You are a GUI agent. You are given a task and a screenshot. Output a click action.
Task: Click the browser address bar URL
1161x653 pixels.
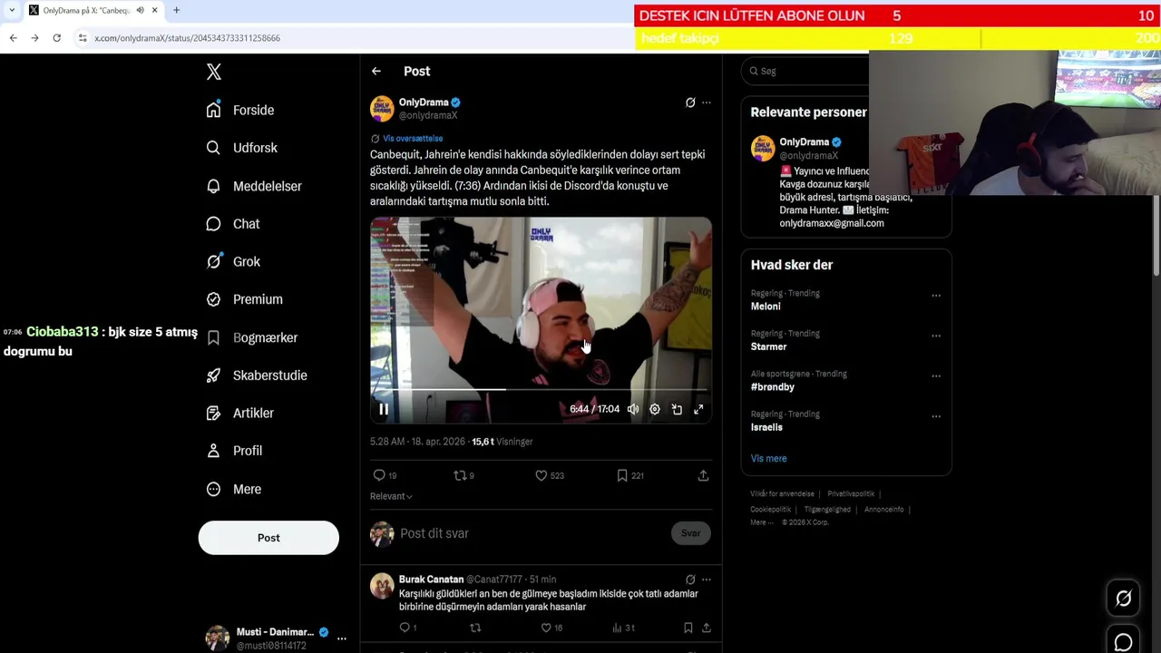188,38
